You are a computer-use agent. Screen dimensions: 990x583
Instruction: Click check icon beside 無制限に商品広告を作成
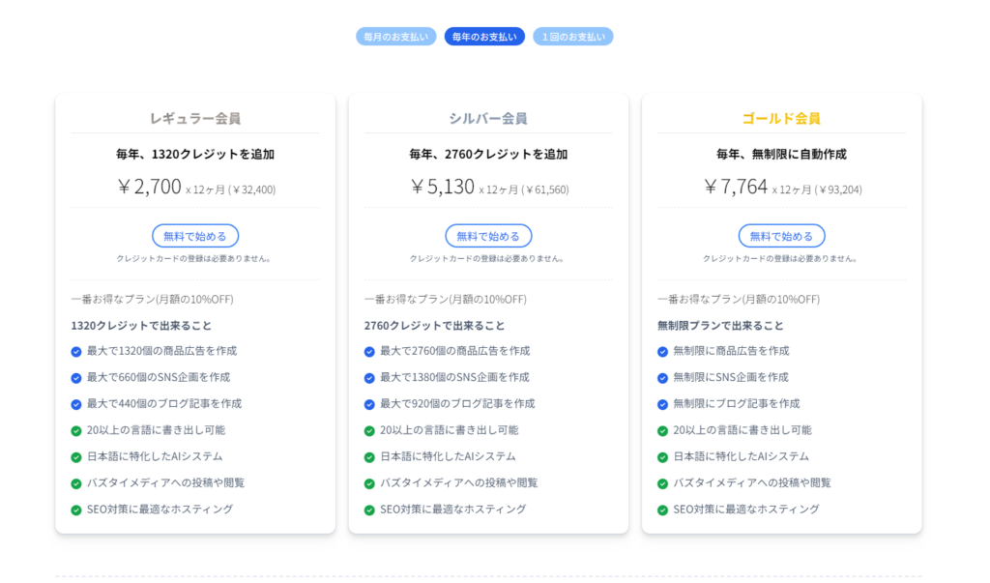coord(662,352)
